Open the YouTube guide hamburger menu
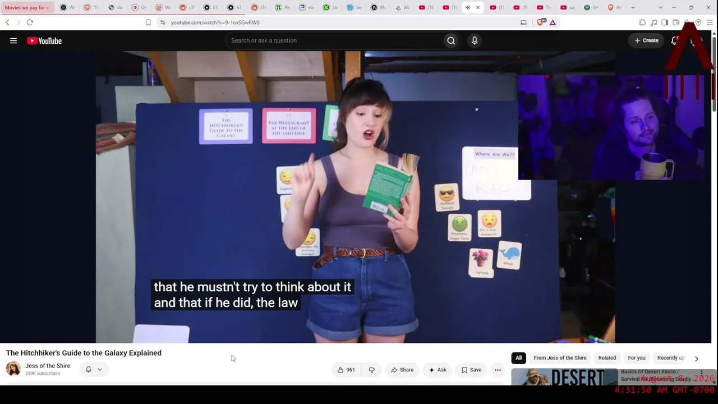Image resolution: width=718 pixels, height=404 pixels. click(13, 40)
